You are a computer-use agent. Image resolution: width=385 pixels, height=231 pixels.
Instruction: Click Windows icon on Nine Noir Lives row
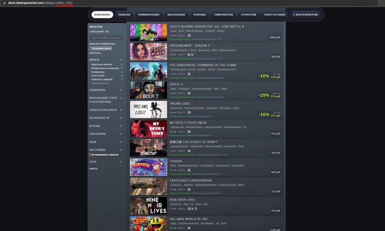coord(189,209)
